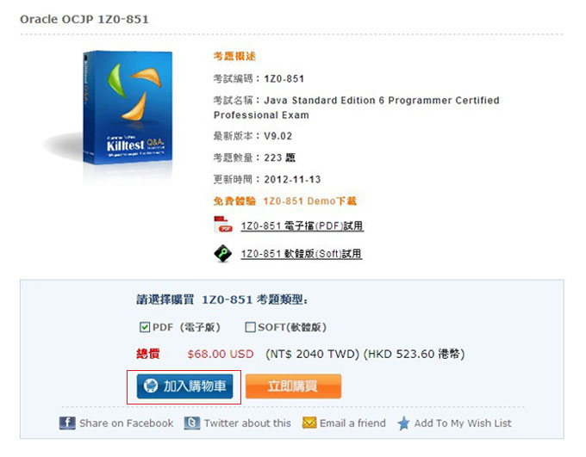Click the 免費體驗 1Z0-851 Demo下載 heading
The height and width of the screenshot is (457, 586).
[x=284, y=201]
